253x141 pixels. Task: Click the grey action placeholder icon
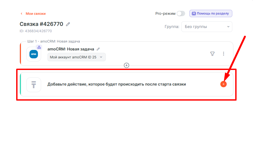pyautogui.click(x=34, y=84)
